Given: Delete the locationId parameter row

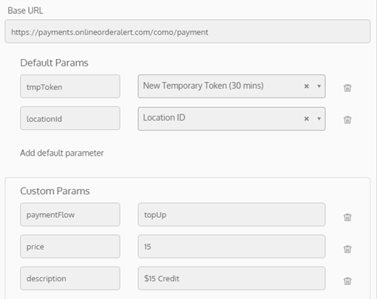Looking at the screenshot, I should click(x=347, y=120).
